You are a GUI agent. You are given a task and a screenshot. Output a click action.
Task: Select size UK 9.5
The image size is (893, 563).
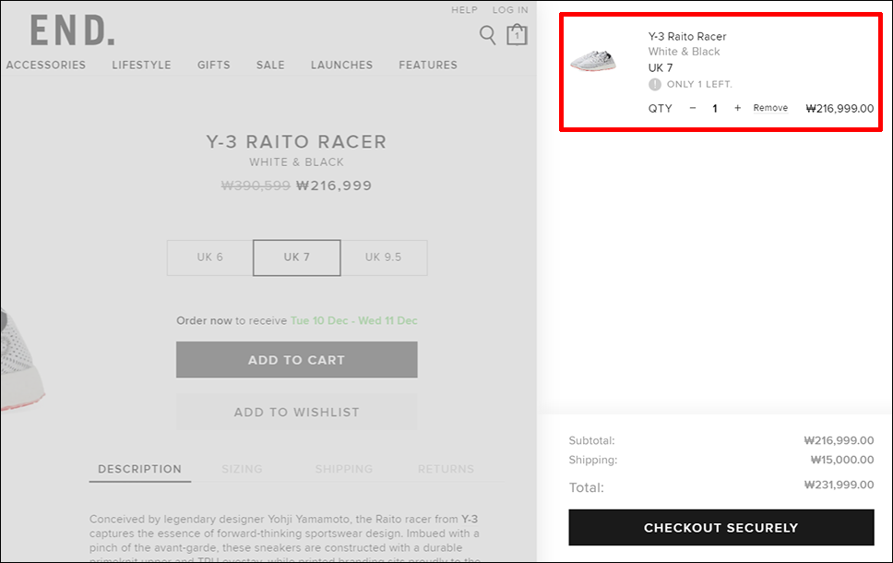[383, 258]
